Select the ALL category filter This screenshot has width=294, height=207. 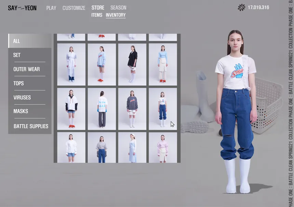(x=30, y=41)
